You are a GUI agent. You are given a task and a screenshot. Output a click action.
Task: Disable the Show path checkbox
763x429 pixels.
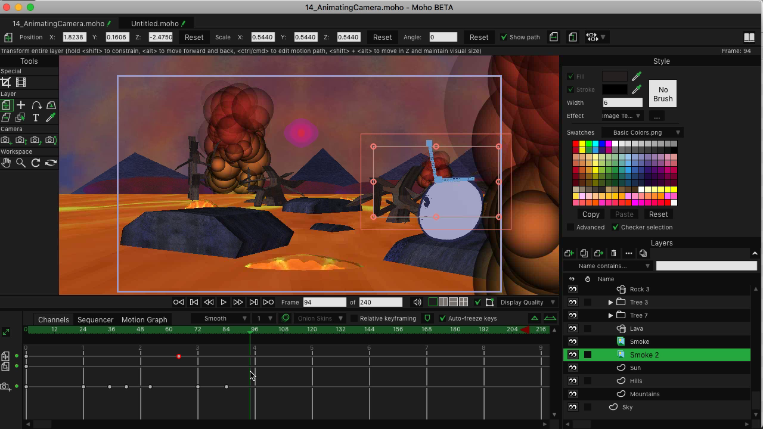pos(504,37)
